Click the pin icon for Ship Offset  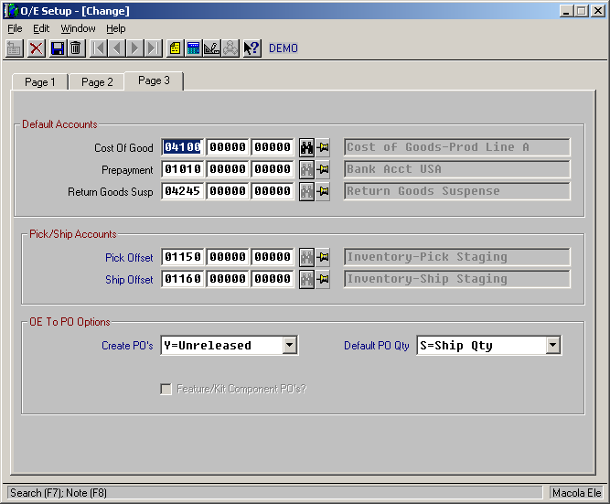coord(323,279)
